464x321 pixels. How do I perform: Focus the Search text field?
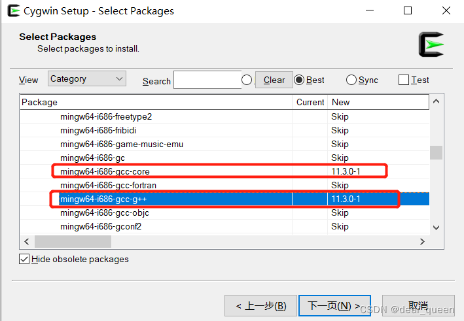(x=207, y=80)
